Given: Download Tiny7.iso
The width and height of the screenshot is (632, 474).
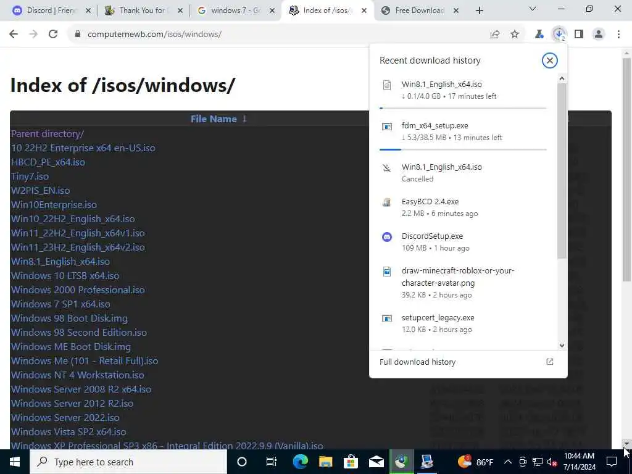Looking at the screenshot, I should click(30, 176).
